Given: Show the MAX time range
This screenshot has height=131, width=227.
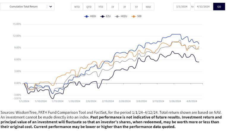Looking at the screenshot, I should (148, 7).
